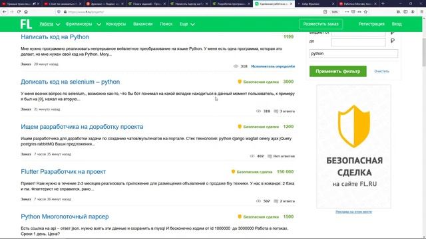This screenshot has height=239, width=426.
Task: Open project 'Flutter Разработчик на проект'
Action: [x=63, y=172]
